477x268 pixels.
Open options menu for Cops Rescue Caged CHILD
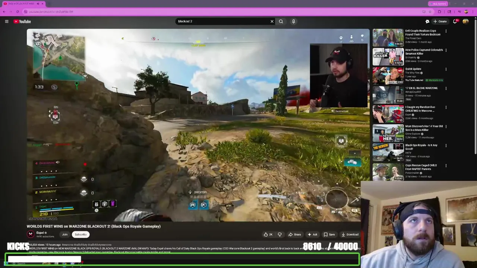point(446,166)
